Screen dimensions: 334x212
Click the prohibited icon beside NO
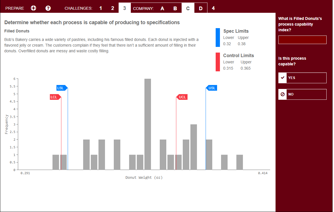click(x=282, y=94)
